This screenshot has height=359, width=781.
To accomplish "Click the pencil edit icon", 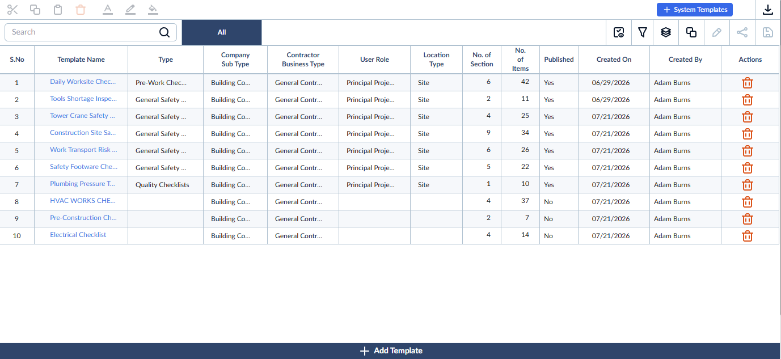I will [717, 32].
